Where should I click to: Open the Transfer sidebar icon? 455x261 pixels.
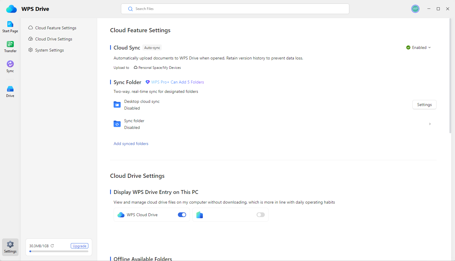tap(10, 44)
